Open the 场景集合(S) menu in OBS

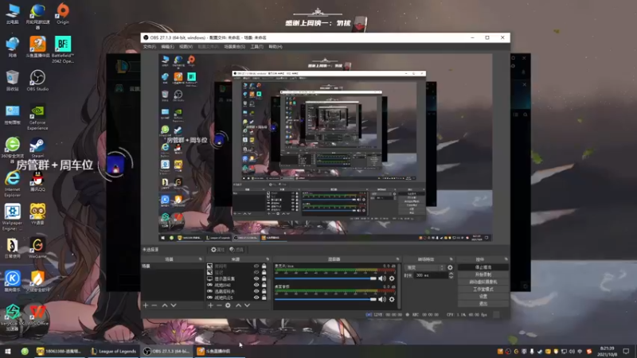[235, 47]
